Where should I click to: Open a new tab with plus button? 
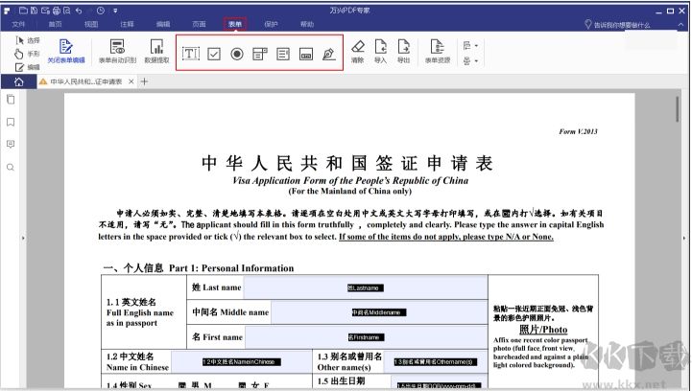click(144, 81)
